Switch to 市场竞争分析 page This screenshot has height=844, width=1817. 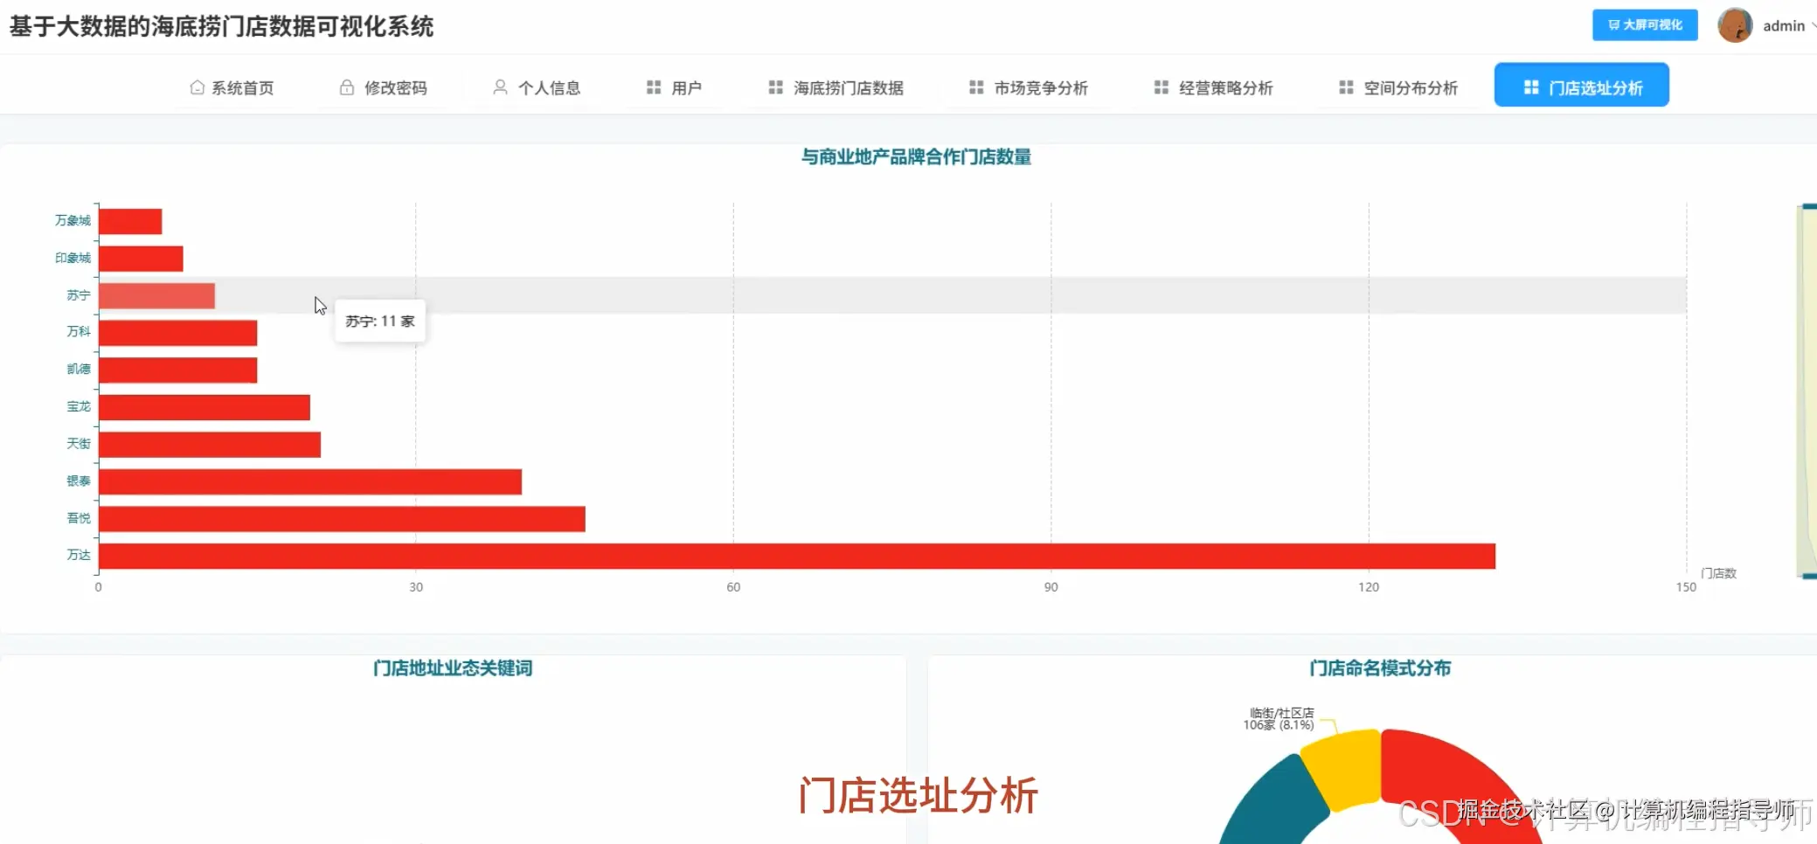(x=1029, y=87)
